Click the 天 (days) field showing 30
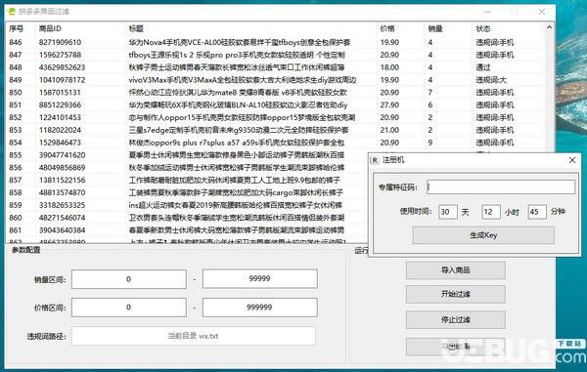The height and width of the screenshot is (372, 587). click(x=448, y=212)
